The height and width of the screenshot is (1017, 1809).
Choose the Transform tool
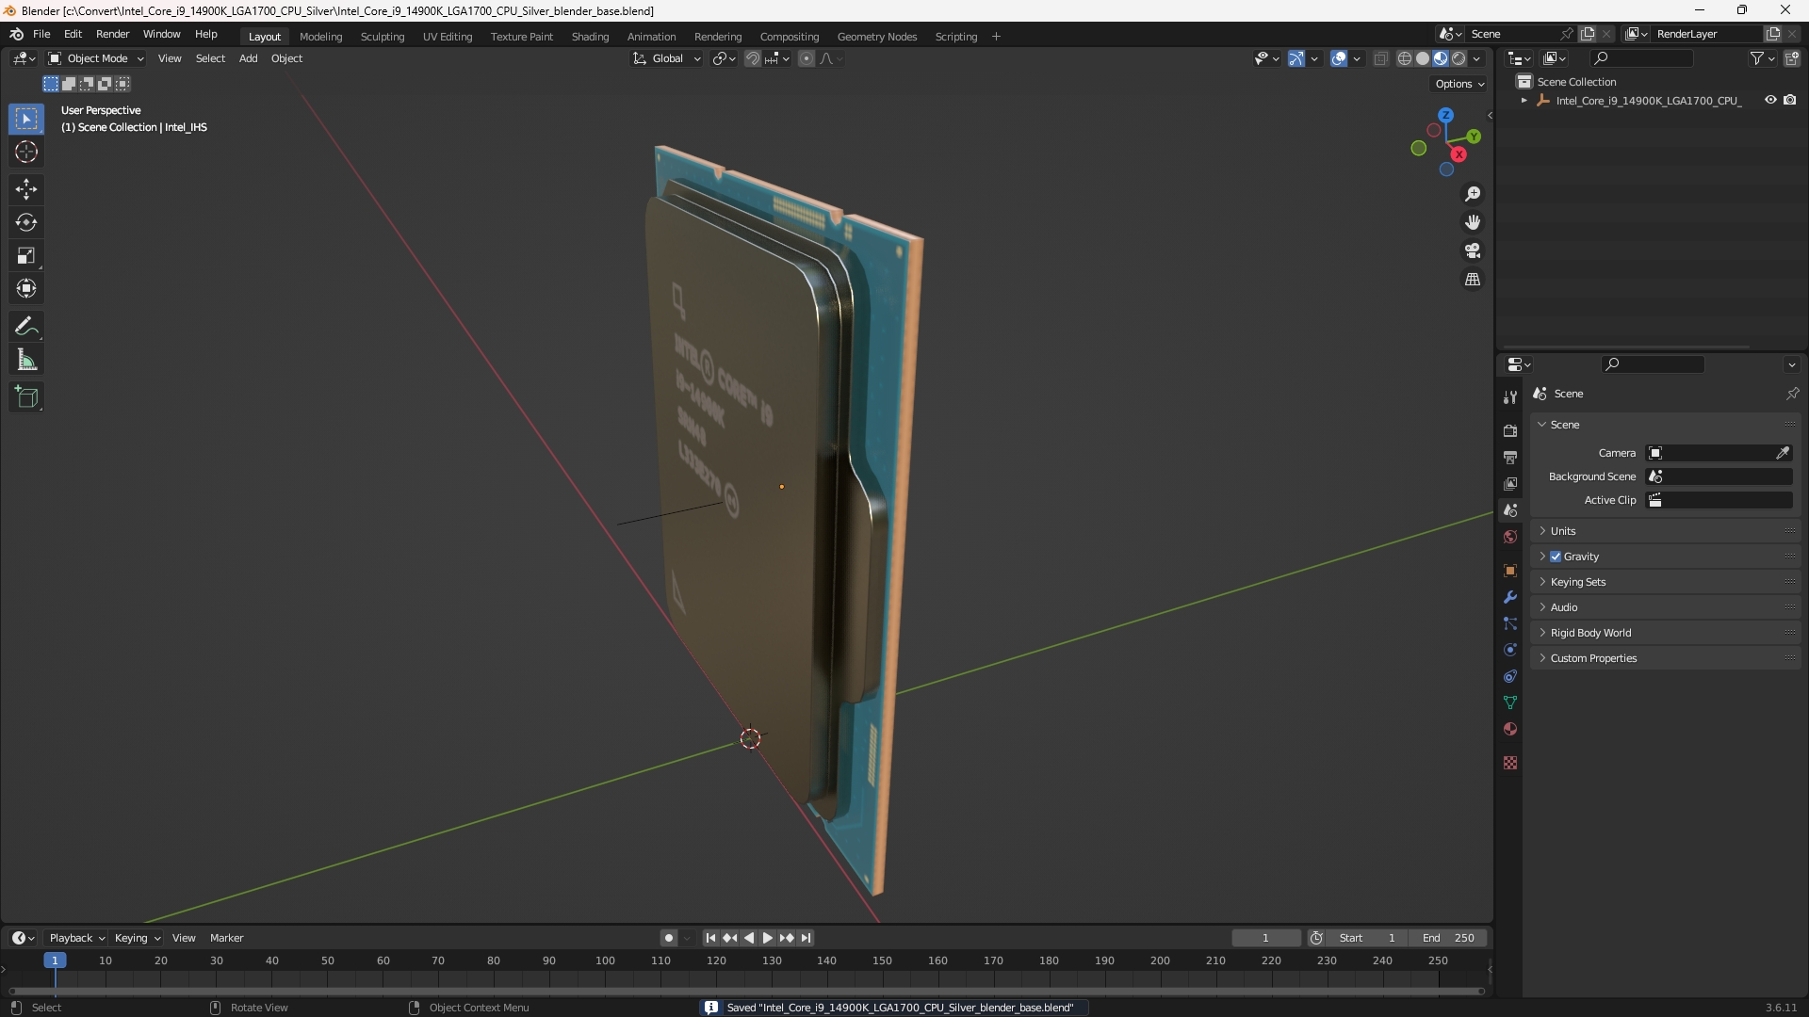[26, 288]
